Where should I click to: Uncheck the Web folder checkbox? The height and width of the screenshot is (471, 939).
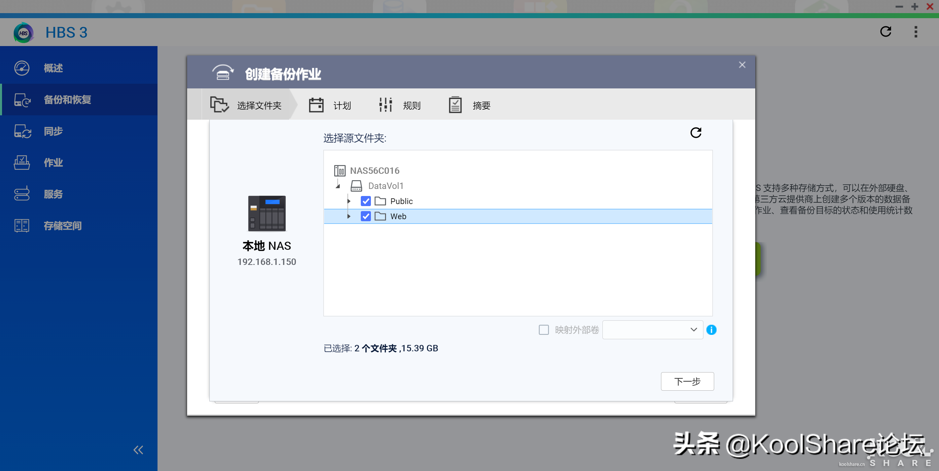[x=365, y=216]
